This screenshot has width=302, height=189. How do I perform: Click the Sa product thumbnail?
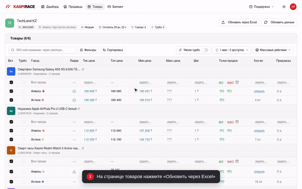coord(11,72)
